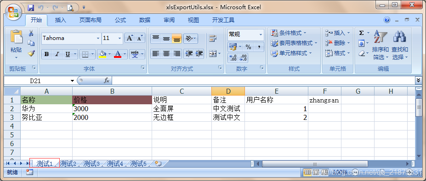Open the 测试2 sheet tab
The height and width of the screenshot is (181, 426).
[68, 164]
